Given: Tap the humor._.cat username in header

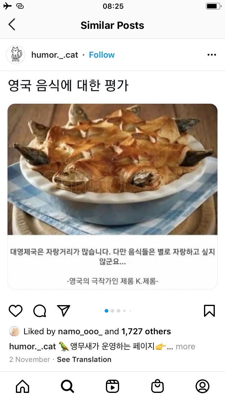Looking at the screenshot, I should pos(55,55).
